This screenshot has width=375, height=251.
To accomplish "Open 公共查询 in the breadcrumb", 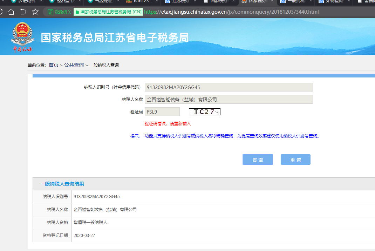I will point(74,65).
